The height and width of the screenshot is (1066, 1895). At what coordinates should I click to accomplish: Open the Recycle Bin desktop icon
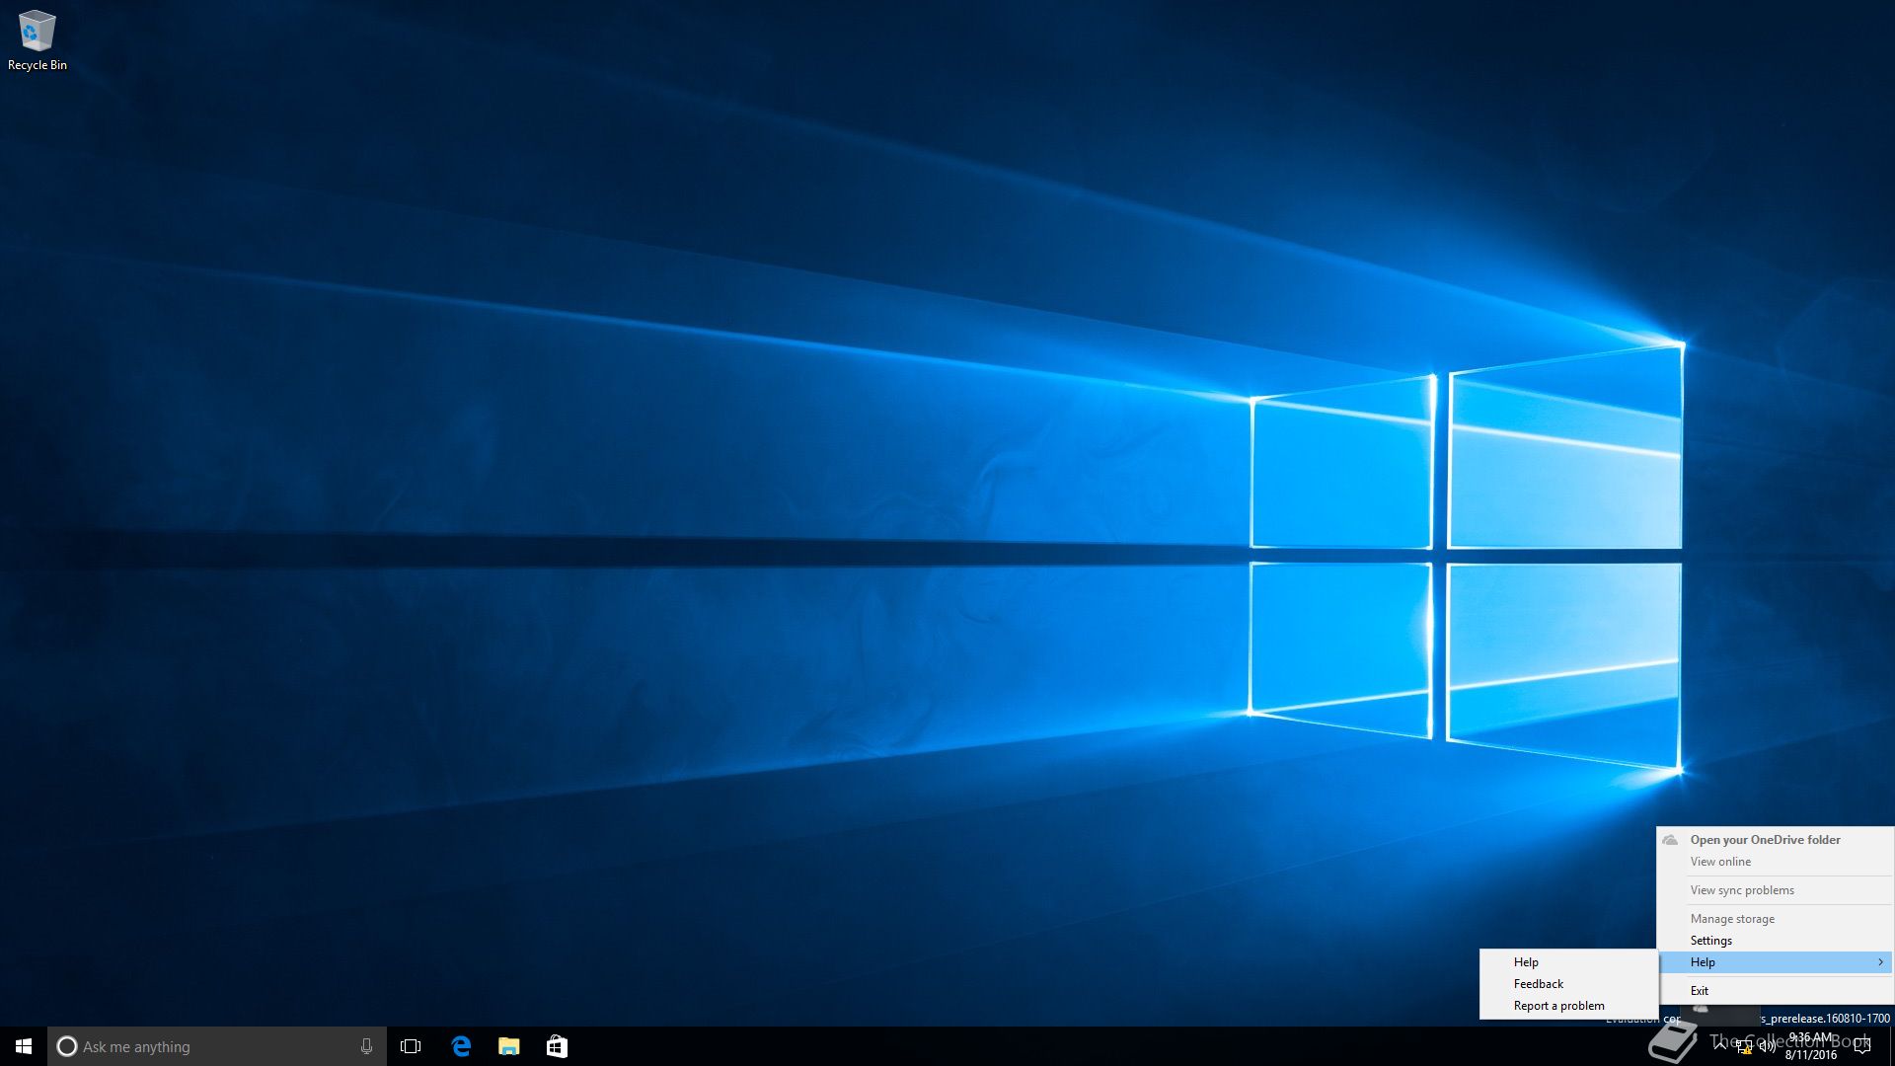pyautogui.click(x=37, y=40)
